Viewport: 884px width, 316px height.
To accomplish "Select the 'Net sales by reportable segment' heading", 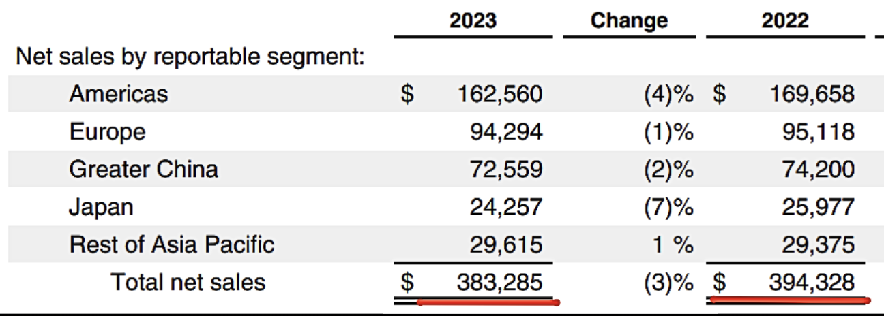I will pyautogui.click(x=190, y=57).
